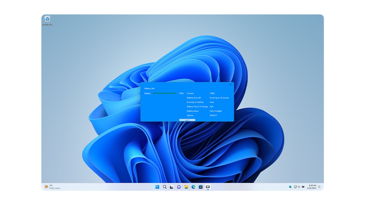The image size is (365, 205).
Task: Close the Battery Info window
Action: (x=230, y=85)
